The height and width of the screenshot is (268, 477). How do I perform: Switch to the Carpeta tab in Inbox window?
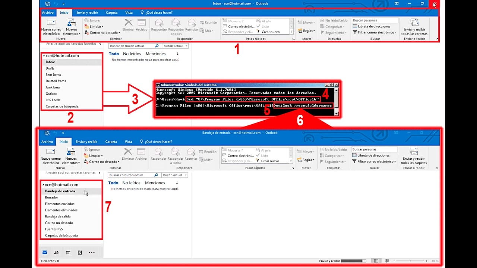point(112,12)
